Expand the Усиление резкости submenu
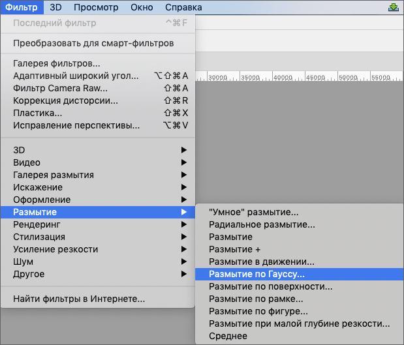 pos(98,249)
